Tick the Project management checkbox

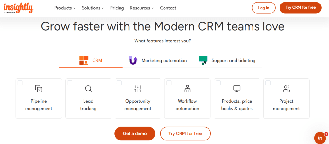(x=268, y=83)
